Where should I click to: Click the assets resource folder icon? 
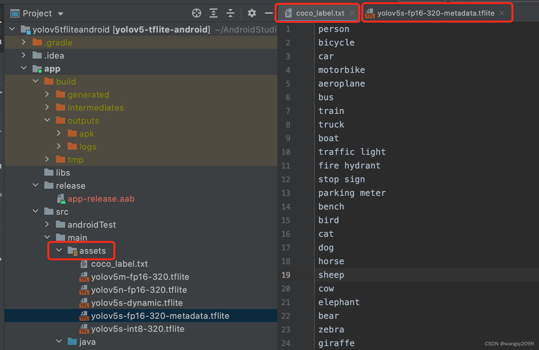pos(72,251)
